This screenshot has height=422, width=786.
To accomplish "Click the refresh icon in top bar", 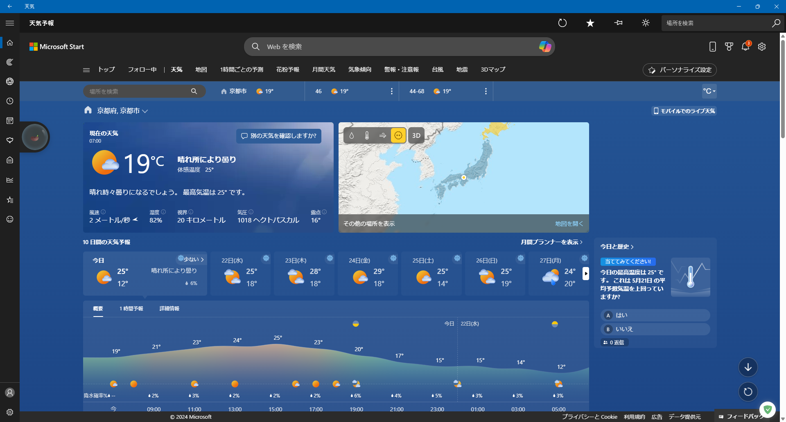I will coord(562,23).
